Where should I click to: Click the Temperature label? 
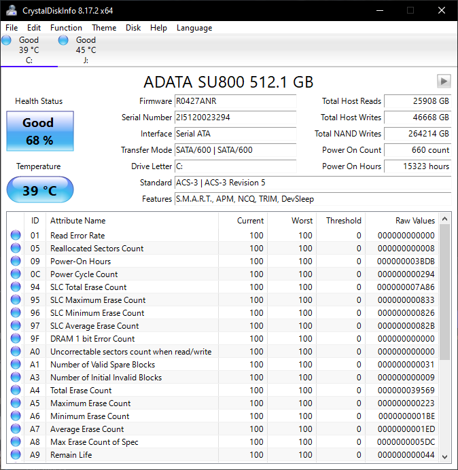38,166
